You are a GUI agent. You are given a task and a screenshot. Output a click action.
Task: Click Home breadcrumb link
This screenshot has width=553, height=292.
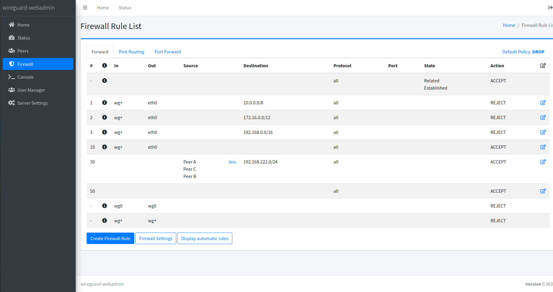509,25
